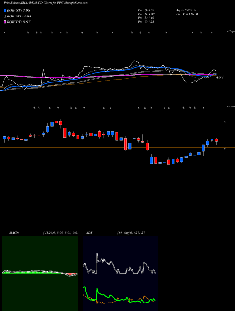Click the lowest candlestick of the price chart

[160, 163]
